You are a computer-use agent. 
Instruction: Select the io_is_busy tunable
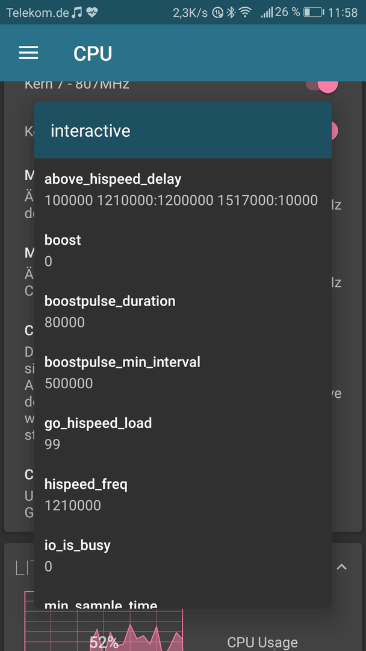pyautogui.click(x=183, y=555)
